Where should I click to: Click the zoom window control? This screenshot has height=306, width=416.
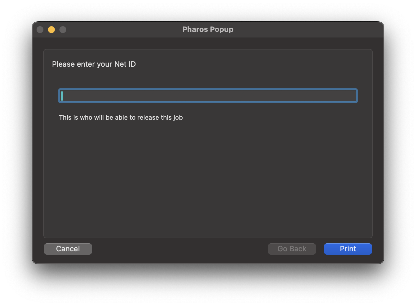(63, 29)
